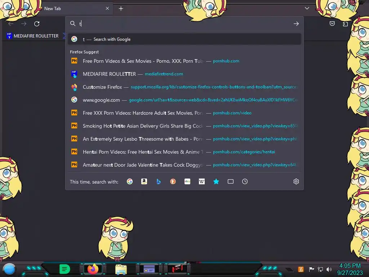Screen dimensions: 369x277
Task: Open the green notes app on the taskbar
Action: point(65,269)
